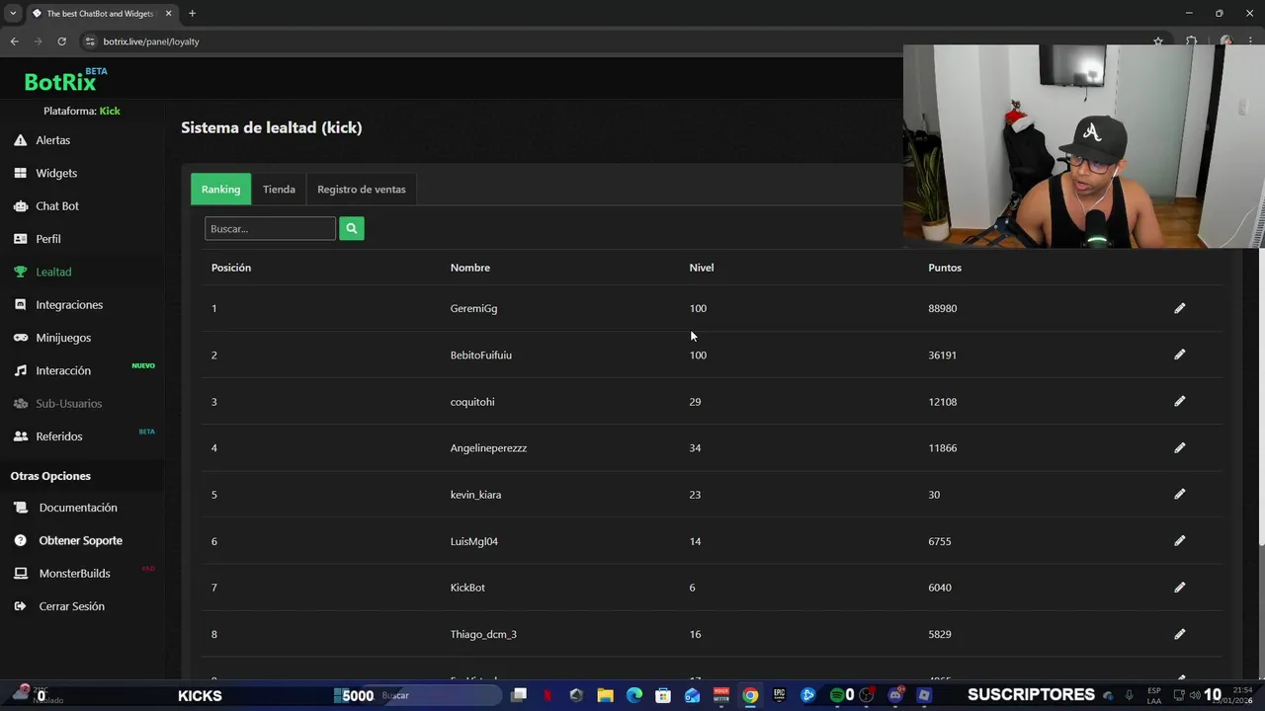Click the green search magnifier button
Screen dimensions: 1265x711
click(351, 228)
